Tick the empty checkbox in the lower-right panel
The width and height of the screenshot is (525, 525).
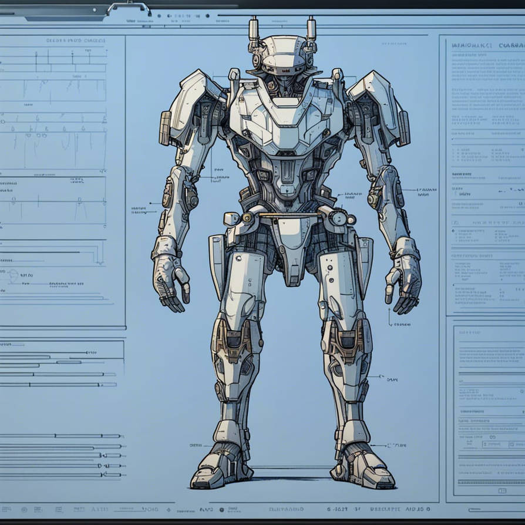(511, 445)
